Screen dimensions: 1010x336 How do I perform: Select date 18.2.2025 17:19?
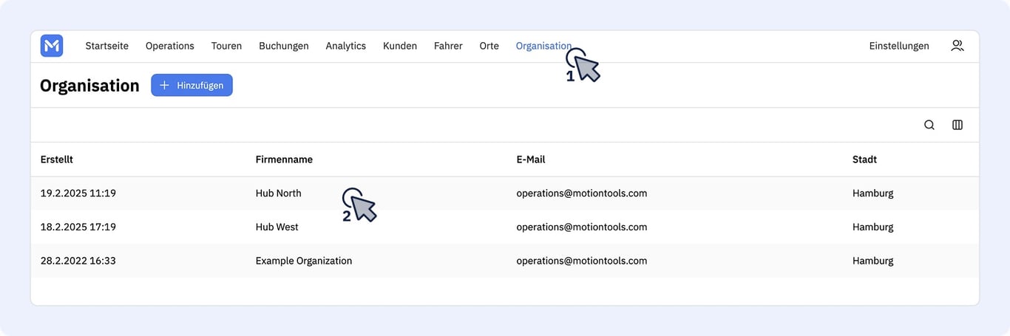tap(78, 227)
